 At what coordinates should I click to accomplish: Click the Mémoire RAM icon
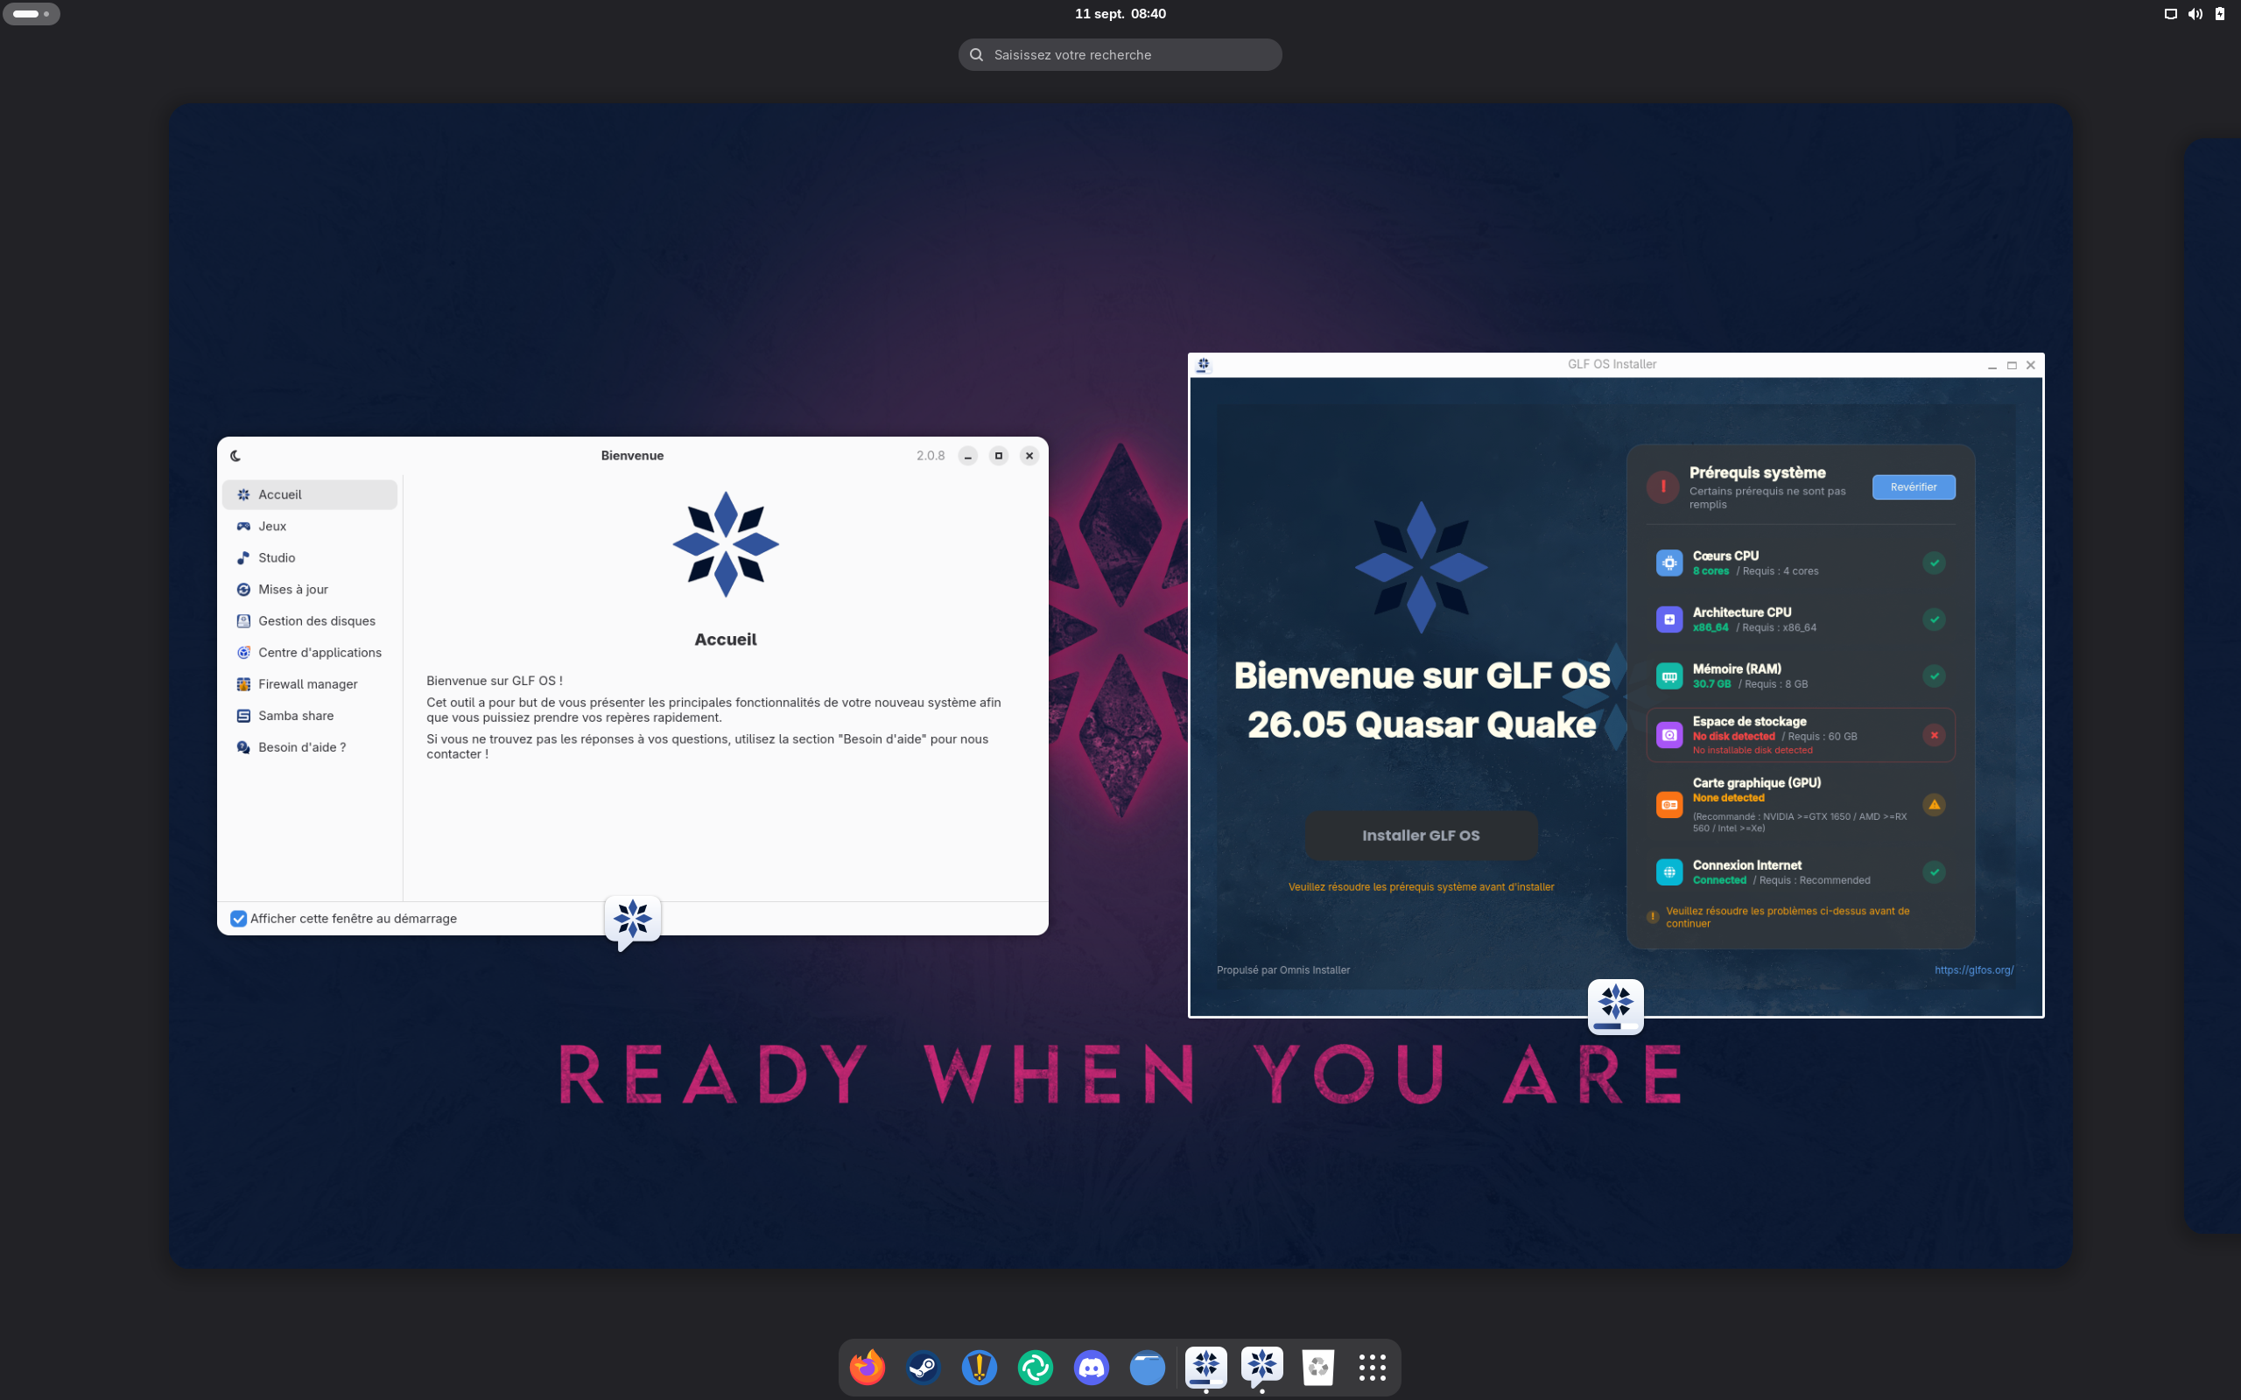click(x=1668, y=675)
